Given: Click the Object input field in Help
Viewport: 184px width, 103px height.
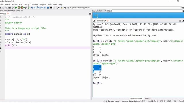Looking at the screenshot, I should coord(147,11).
